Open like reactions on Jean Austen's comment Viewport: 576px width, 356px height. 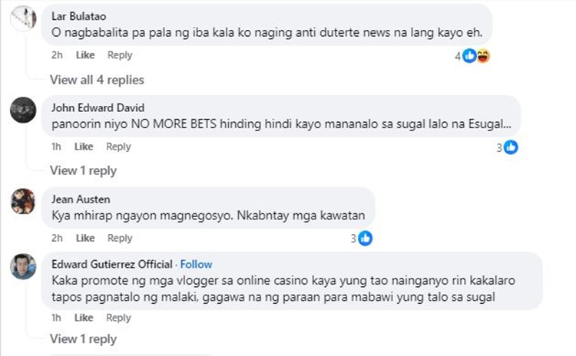pyautogui.click(x=365, y=239)
